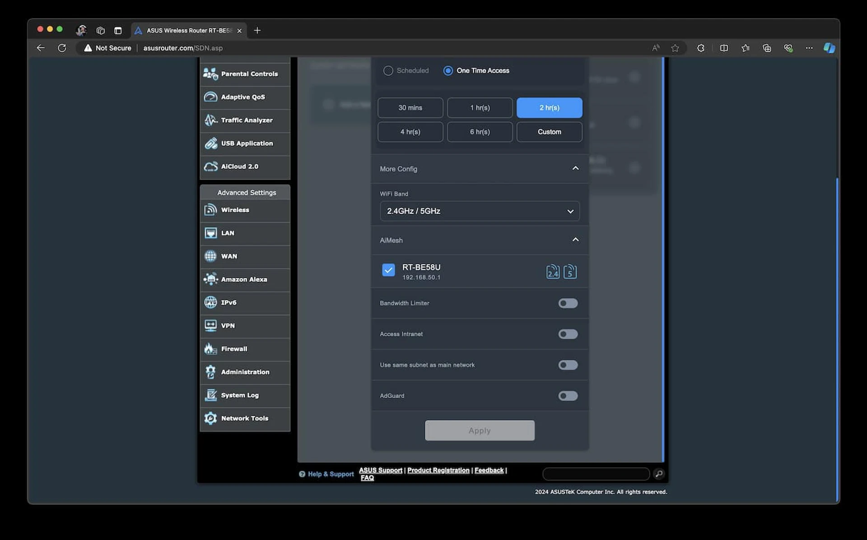This screenshot has width=867, height=540.
Task: Click the Help & Support link
Action: click(326, 474)
